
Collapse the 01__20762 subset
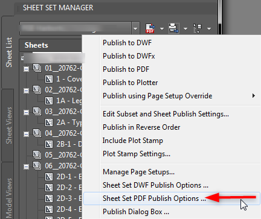point(26,69)
